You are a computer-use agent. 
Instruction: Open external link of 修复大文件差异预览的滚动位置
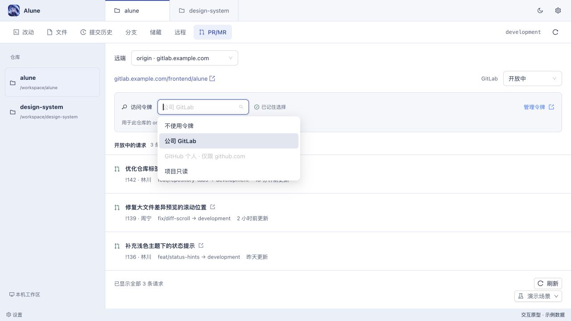coord(212,207)
